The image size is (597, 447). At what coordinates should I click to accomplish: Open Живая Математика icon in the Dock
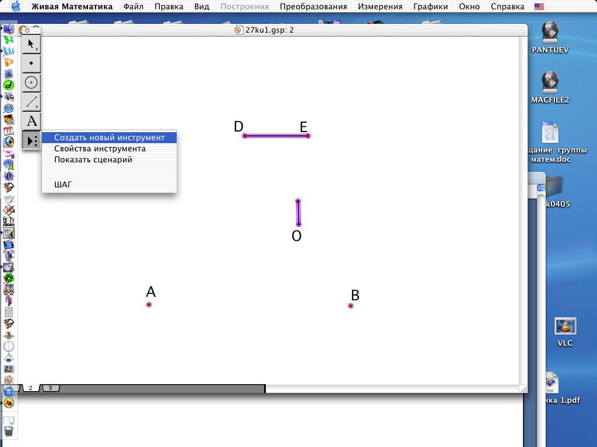coord(8,403)
